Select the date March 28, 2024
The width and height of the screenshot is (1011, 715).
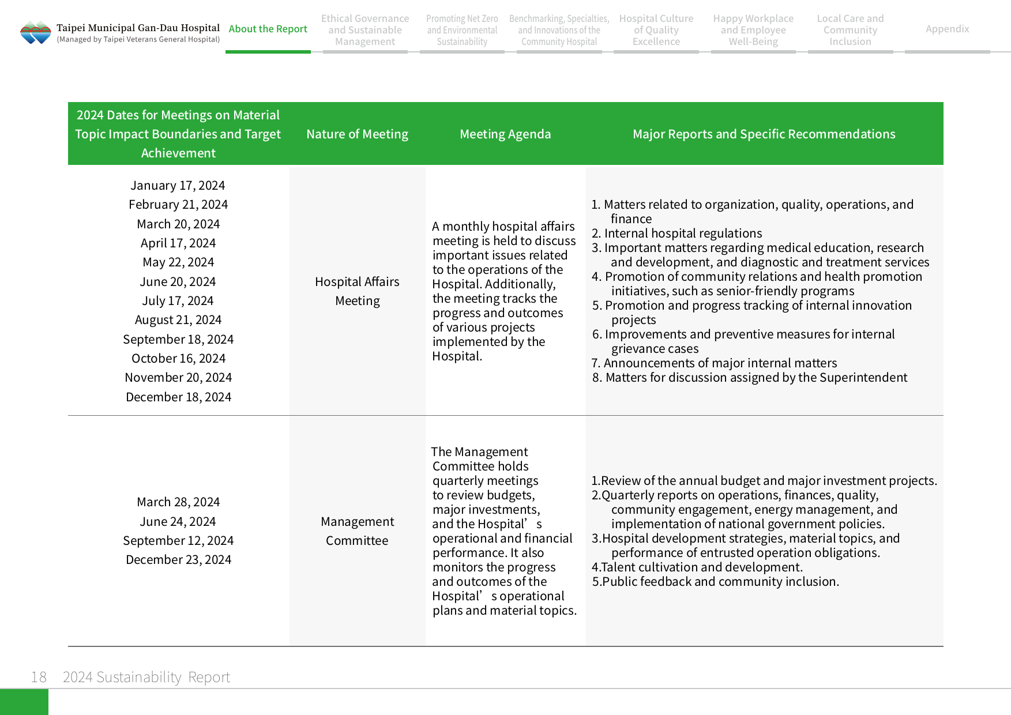click(x=178, y=502)
